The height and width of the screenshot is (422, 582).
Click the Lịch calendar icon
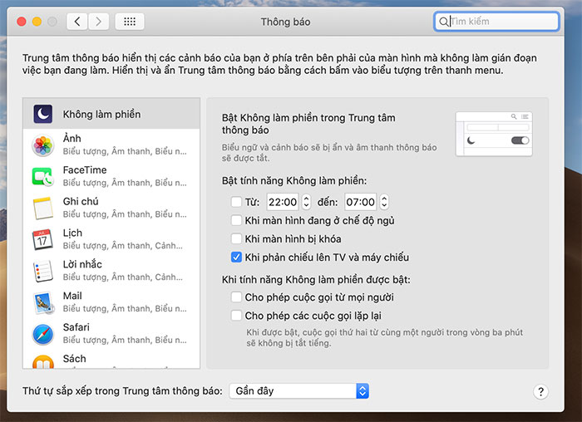point(42,239)
